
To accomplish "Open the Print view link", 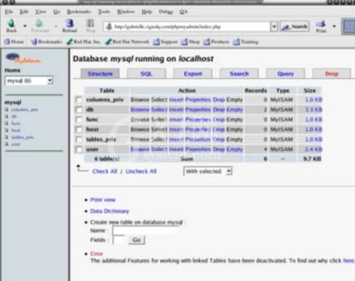I will pyautogui.click(x=103, y=200).
